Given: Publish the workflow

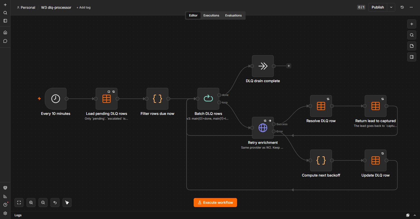Looking at the screenshot, I should pyautogui.click(x=378, y=7).
